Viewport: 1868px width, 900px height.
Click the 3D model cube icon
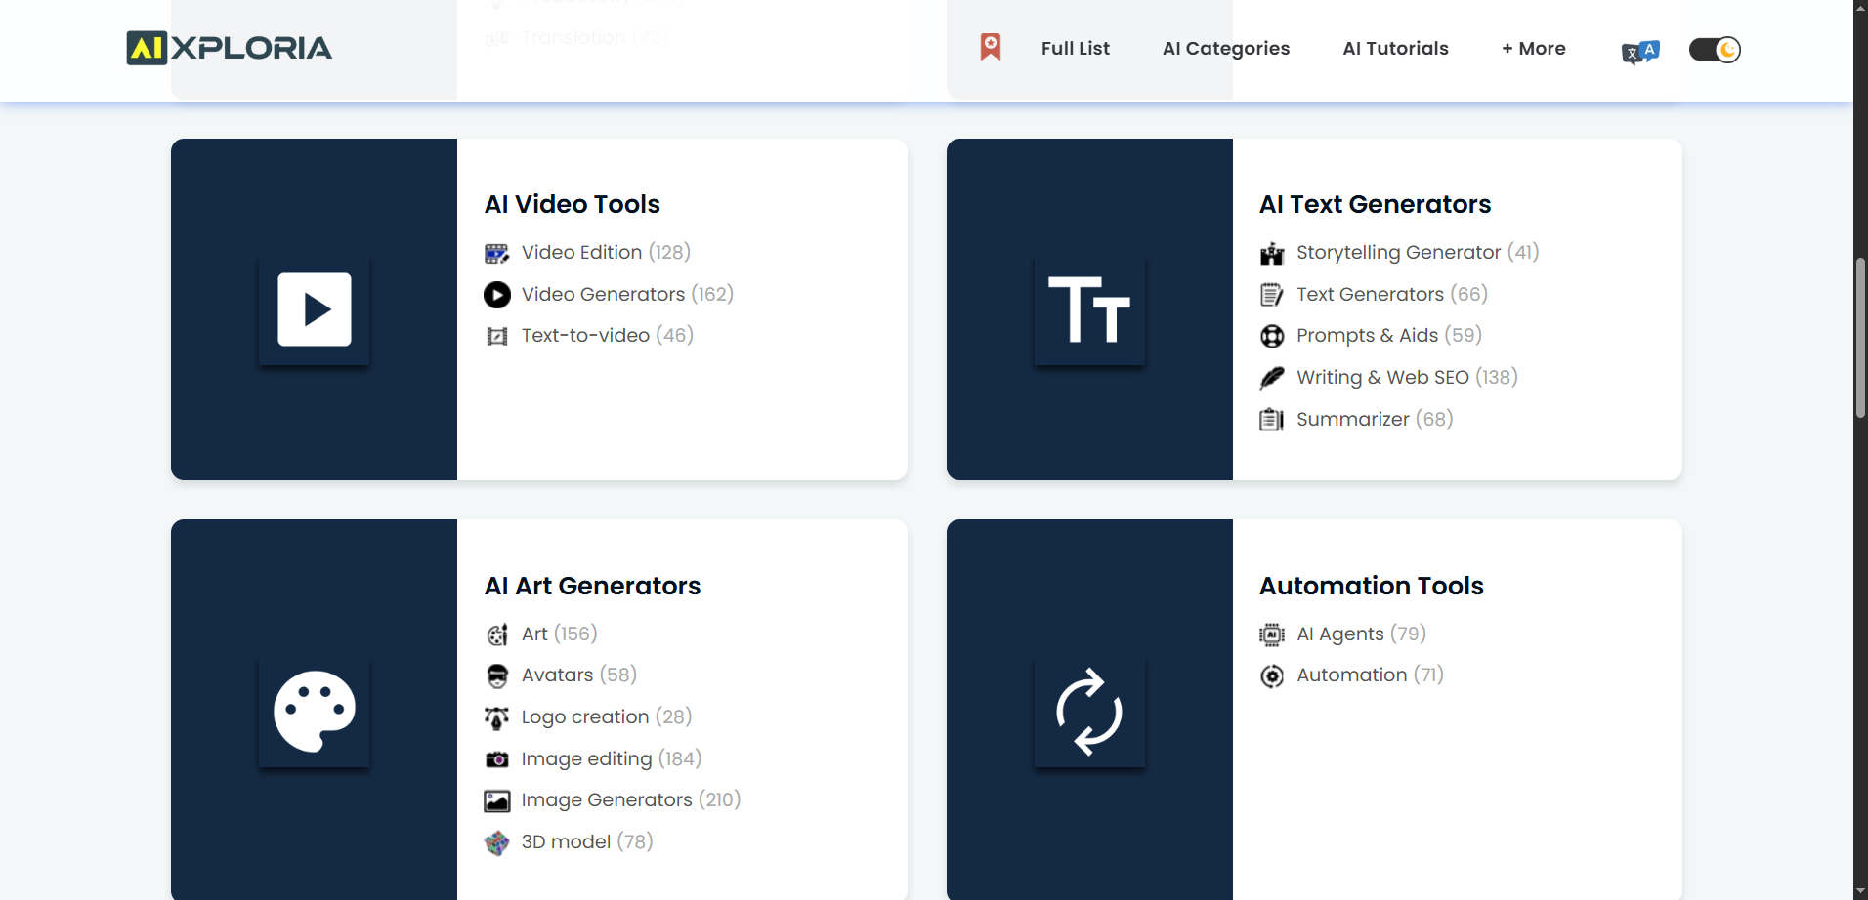(497, 842)
